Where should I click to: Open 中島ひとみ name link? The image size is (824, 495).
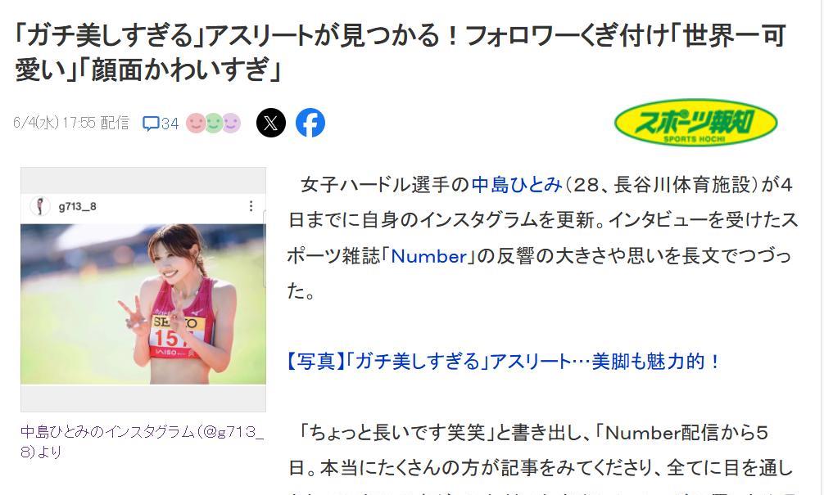coord(517,185)
